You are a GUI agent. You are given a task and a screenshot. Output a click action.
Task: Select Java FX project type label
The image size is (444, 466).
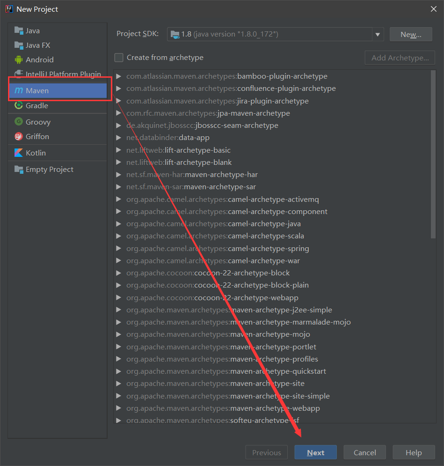coord(38,45)
